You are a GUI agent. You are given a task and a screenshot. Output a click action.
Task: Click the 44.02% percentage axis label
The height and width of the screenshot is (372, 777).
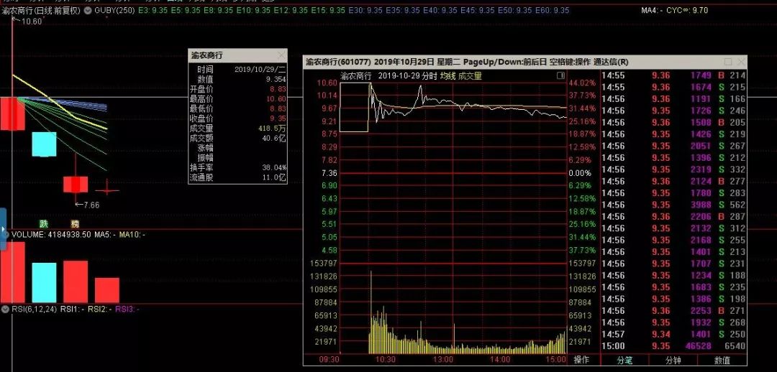pos(582,83)
